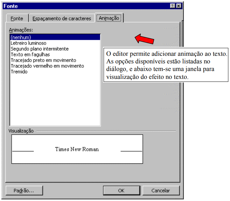Screen dimensions: 230x201
Task: Open the Espaçamento de caracteres tab
Action: [62, 18]
